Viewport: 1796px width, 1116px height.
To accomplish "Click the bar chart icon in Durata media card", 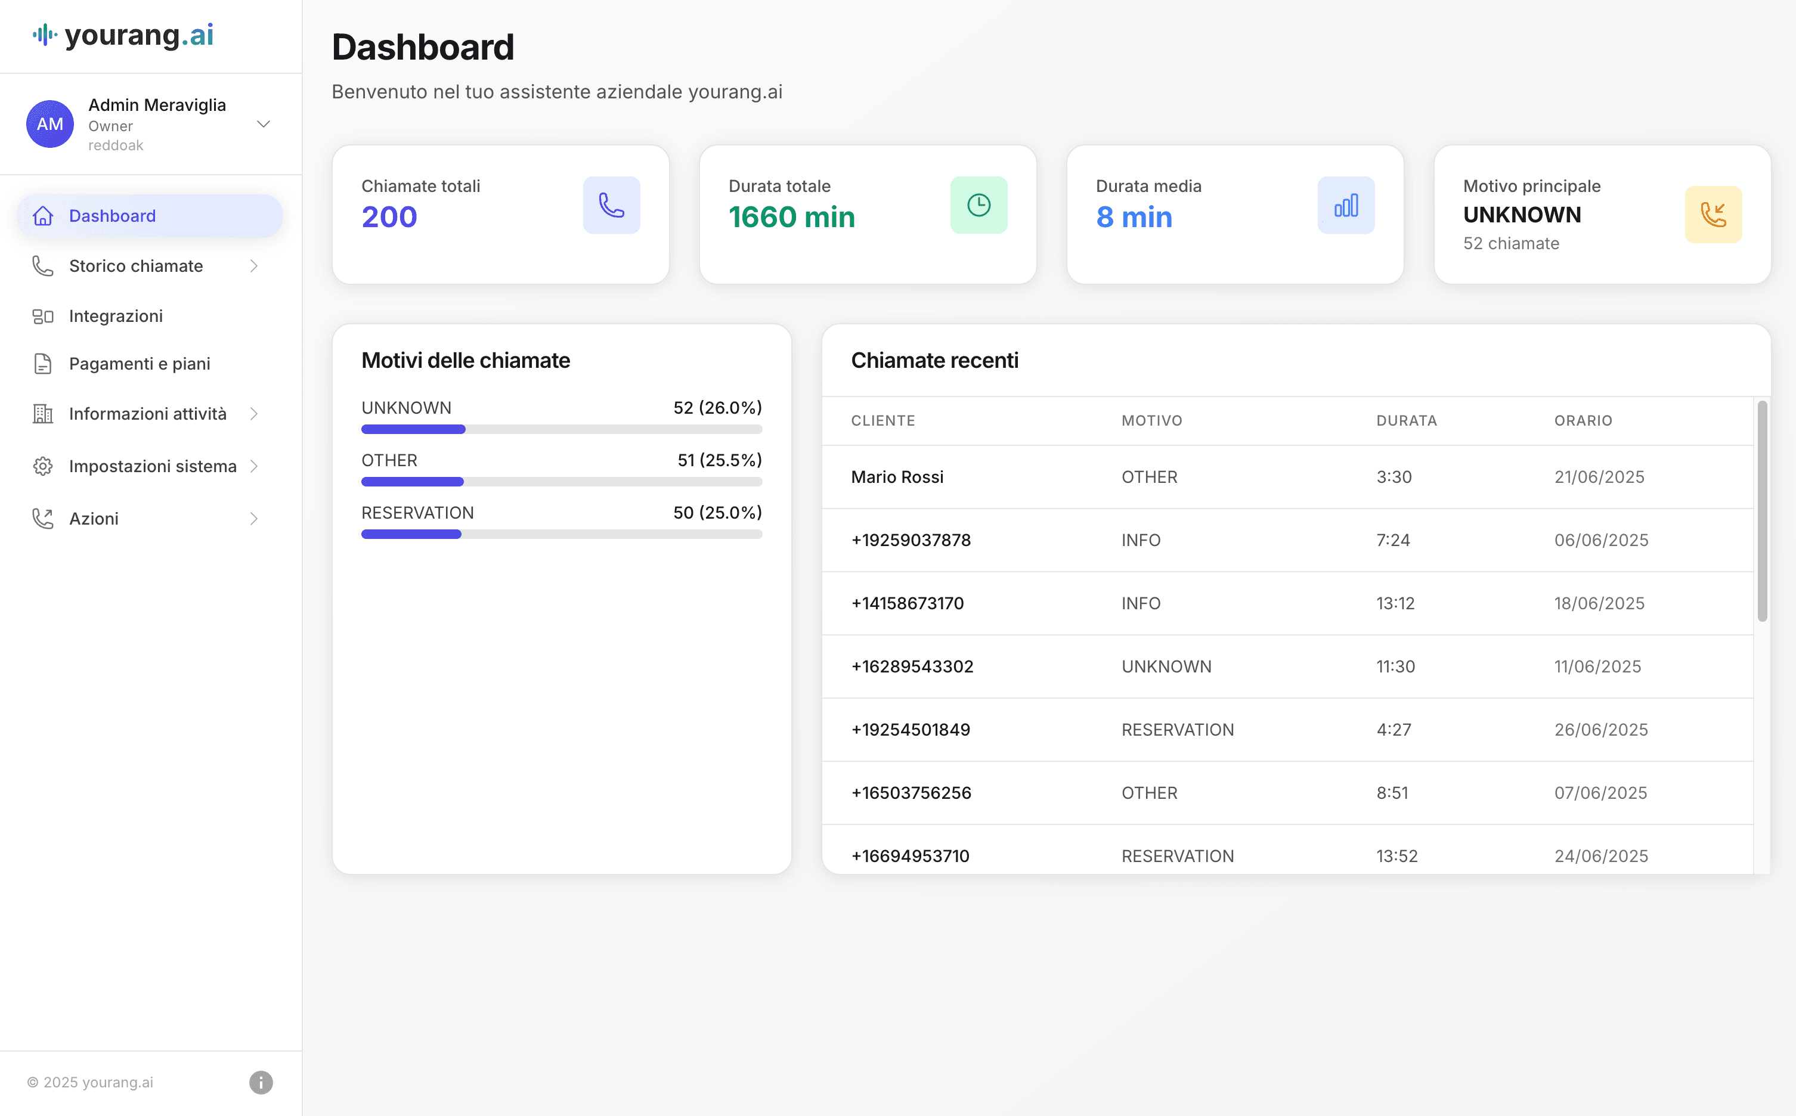I will point(1346,205).
